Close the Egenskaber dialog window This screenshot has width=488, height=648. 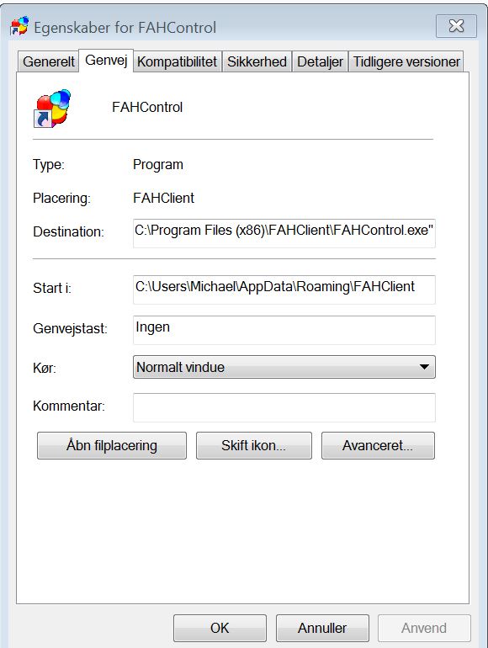tap(456, 26)
